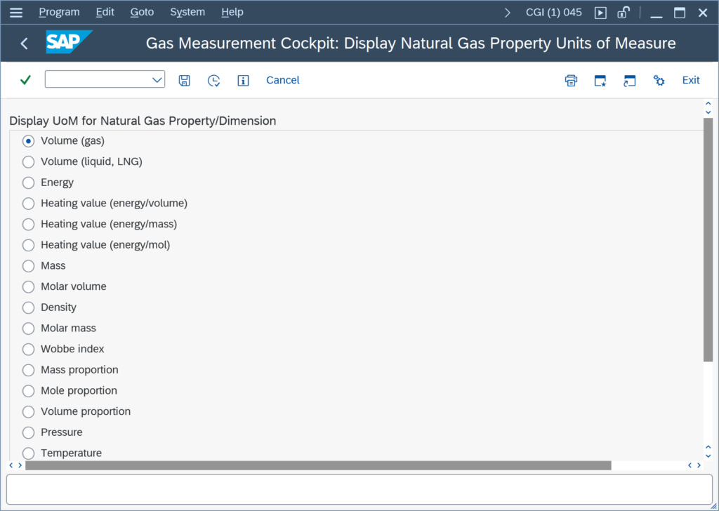The width and height of the screenshot is (719, 511).
Task: Select the Molar mass option
Action: click(28, 328)
